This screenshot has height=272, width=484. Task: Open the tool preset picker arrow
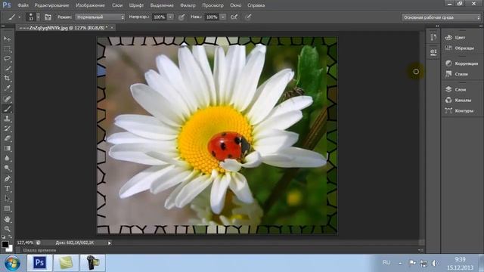(20, 17)
